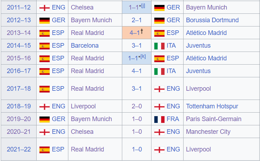Click the 2–0 score for Liverpool versus Tottenham
Viewport: 260px width, 161px height.
click(x=137, y=106)
